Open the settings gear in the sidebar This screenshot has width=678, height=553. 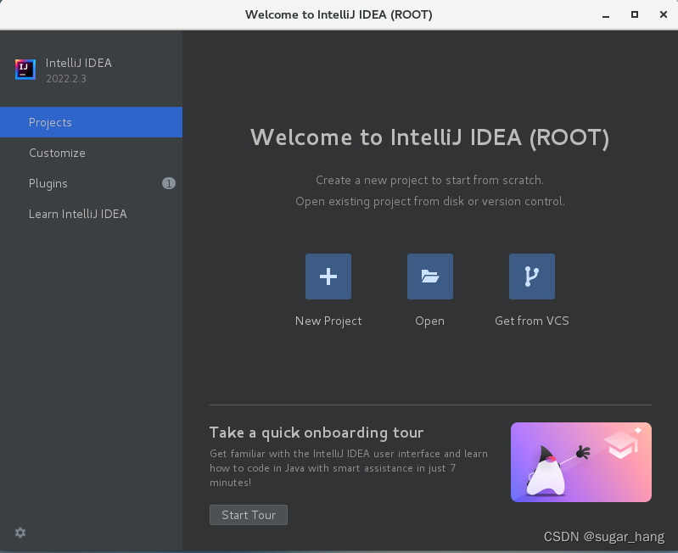(20, 533)
